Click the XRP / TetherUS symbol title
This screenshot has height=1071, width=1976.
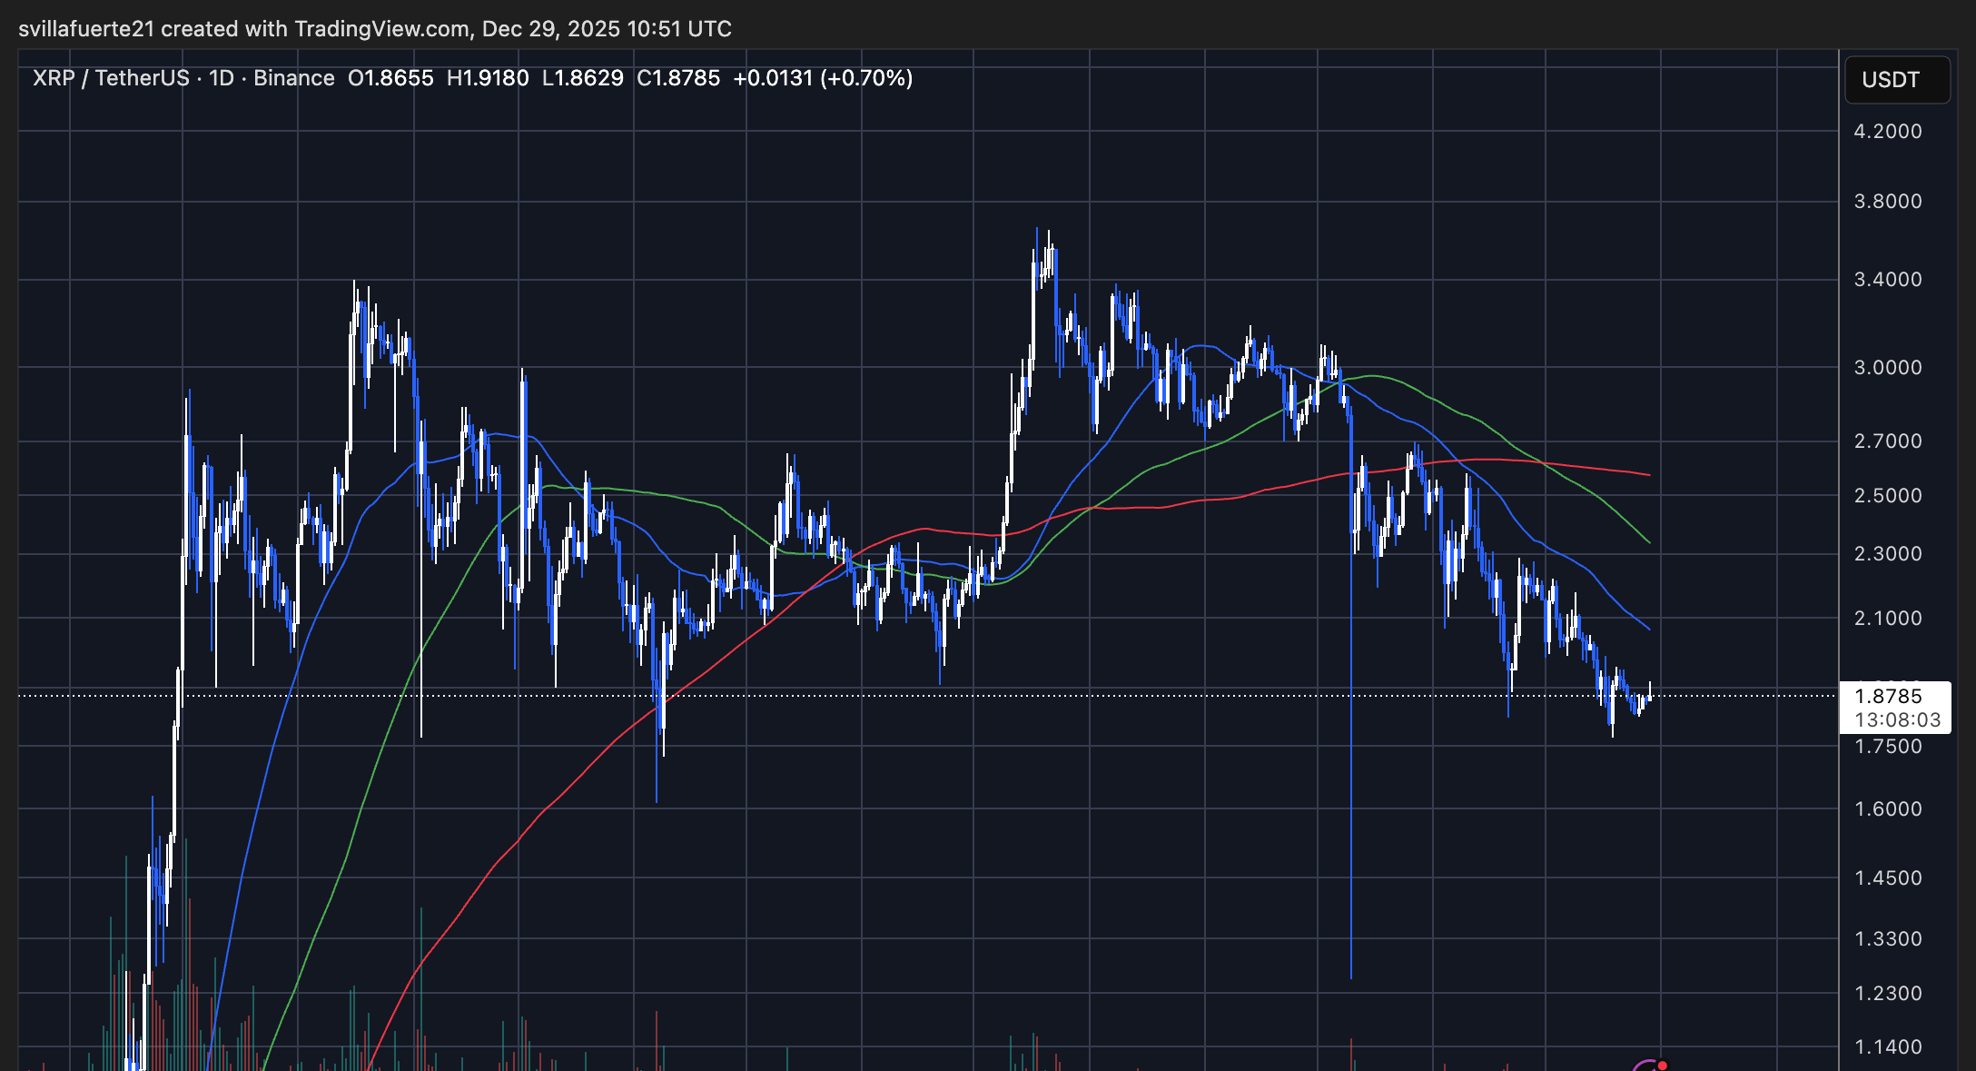111,78
